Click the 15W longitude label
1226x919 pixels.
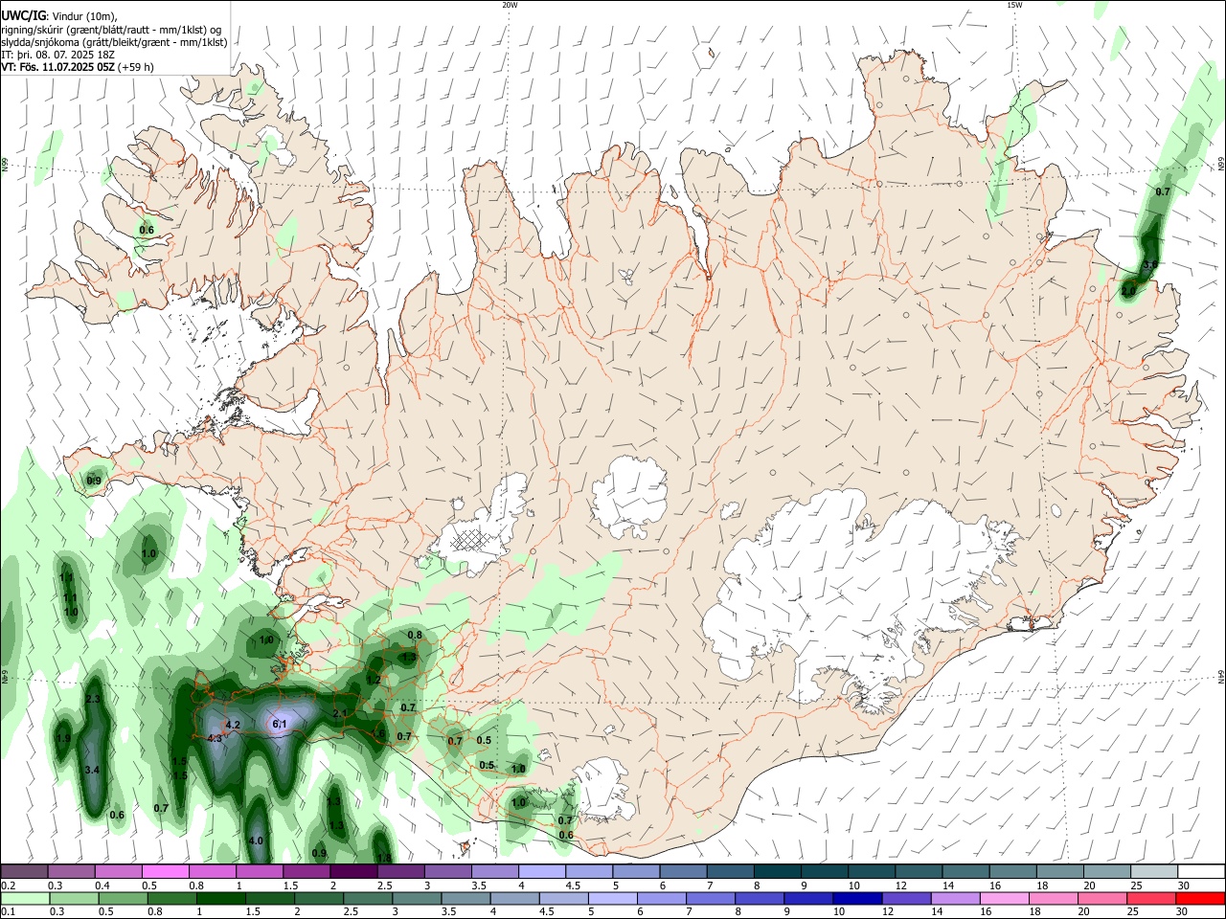point(1014,5)
